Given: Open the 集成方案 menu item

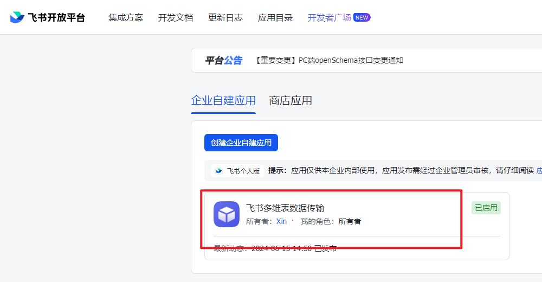Looking at the screenshot, I should 126,18.
